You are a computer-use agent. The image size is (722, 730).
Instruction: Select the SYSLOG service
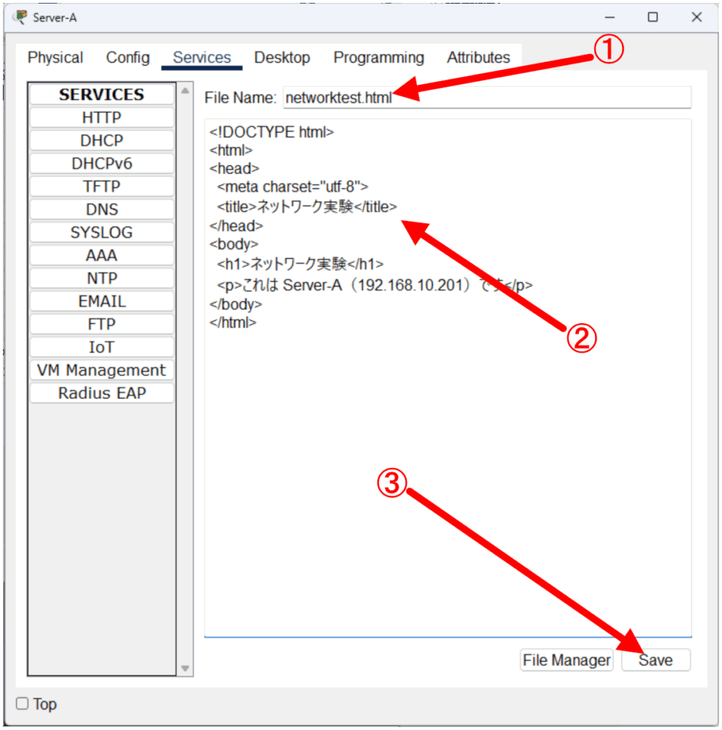(101, 232)
